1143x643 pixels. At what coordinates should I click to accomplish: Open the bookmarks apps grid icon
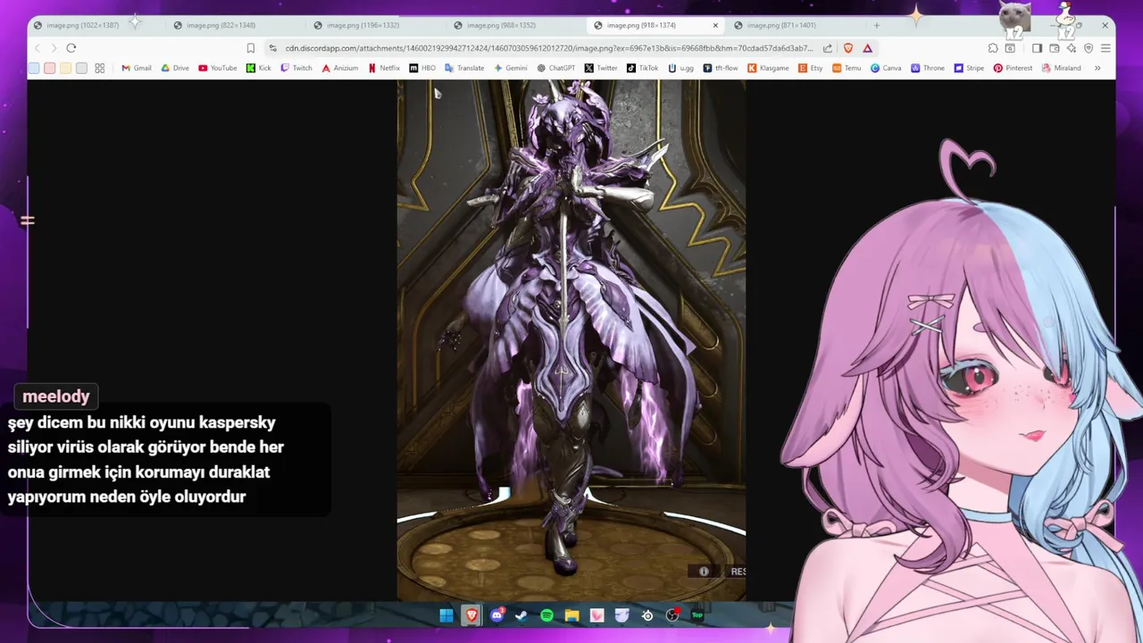pyautogui.click(x=100, y=68)
